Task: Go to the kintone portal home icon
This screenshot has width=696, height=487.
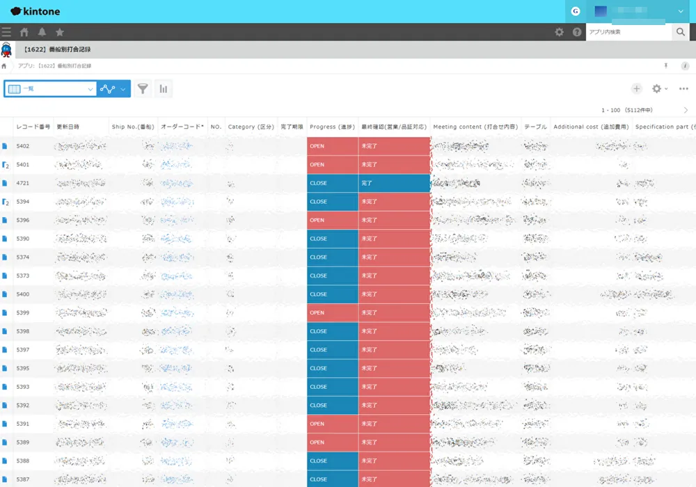Action: (24, 32)
